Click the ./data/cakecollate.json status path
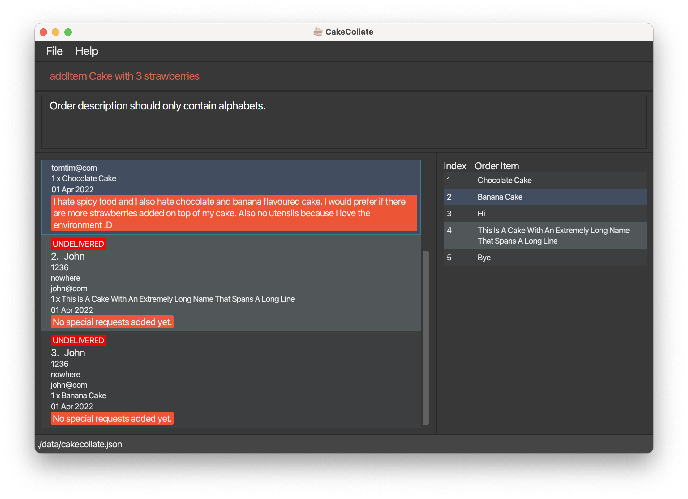The height and width of the screenshot is (499, 688). pos(80,444)
